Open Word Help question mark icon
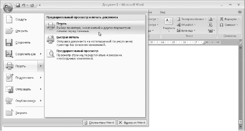The image size is (245, 131). pos(240,12)
